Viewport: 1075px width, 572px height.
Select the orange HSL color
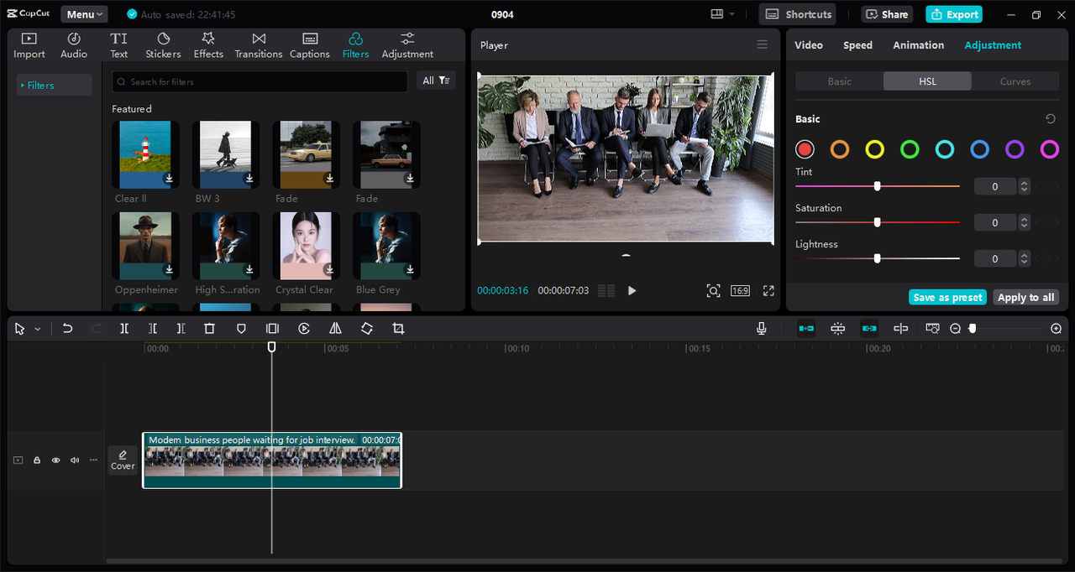(x=840, y=149)
